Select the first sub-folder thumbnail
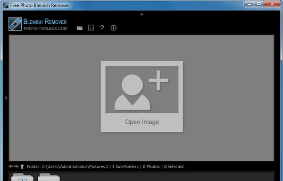 (22, 177)
